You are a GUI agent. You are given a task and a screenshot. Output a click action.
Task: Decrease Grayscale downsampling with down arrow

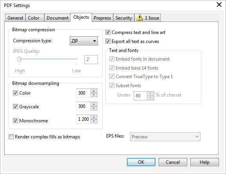pyautogui.click(x=94, y=108)
